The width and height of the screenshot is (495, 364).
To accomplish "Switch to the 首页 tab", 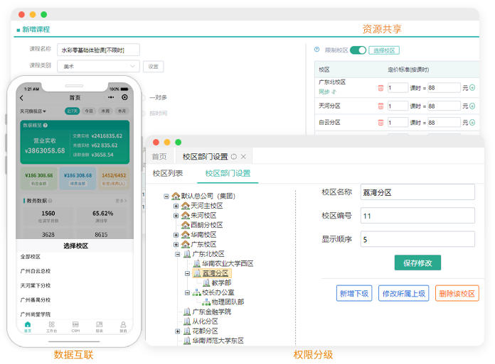I will pyautogui.click(x=159, y=157).
